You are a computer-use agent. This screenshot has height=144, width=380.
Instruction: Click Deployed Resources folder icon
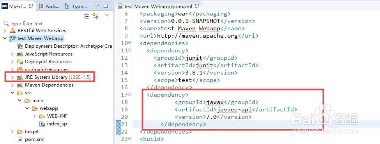point(20,62)
